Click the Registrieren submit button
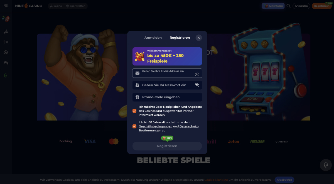Screen dimensions: 334x184 (167, 146)
